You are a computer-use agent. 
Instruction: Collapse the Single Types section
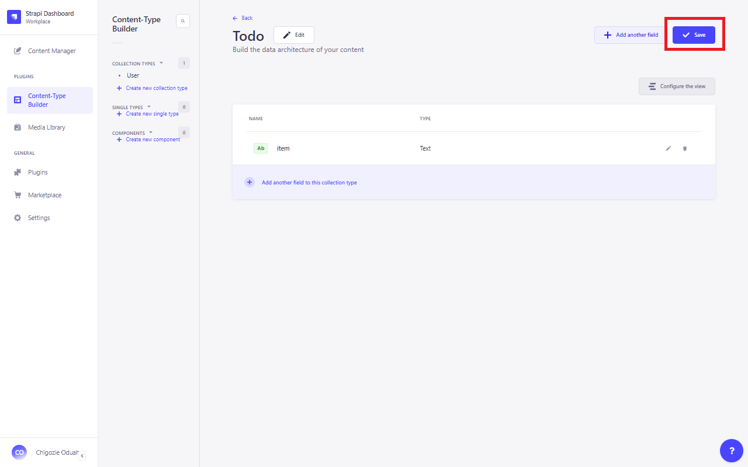(149, 107)
